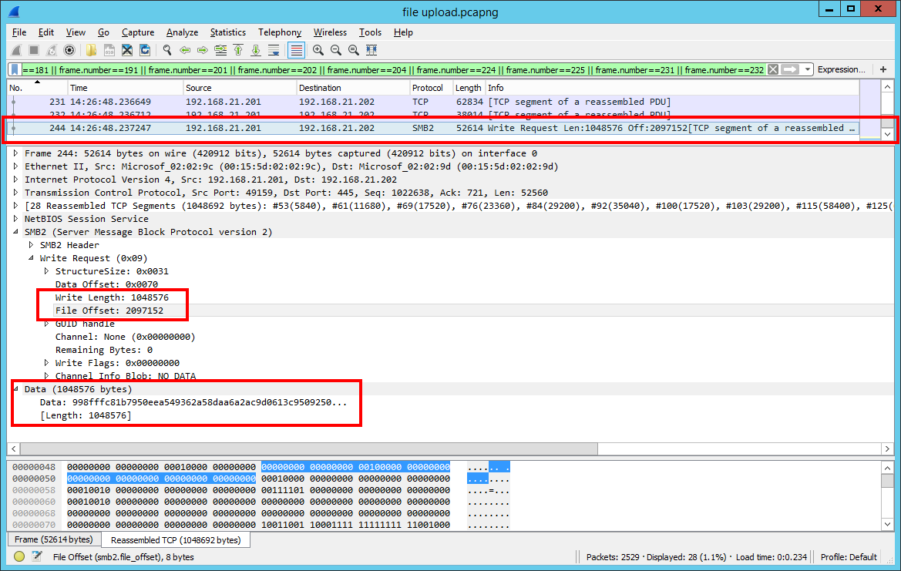Expand the SMB2 Header node
This screenshot has height=571, width=901.
coord(31,245)
